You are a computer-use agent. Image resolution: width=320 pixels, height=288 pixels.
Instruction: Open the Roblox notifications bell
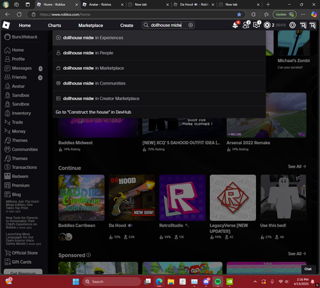click(x=236, y=25)
